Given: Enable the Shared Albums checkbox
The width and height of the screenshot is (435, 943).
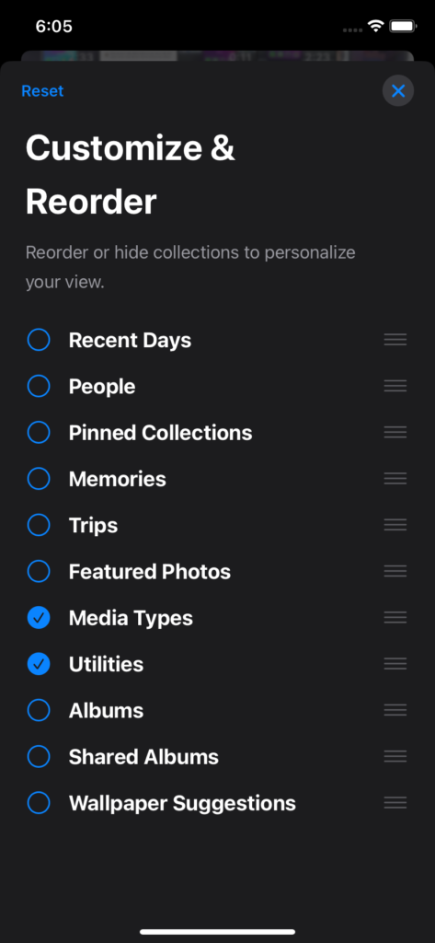Looking at the screenshot, I should coord(39,757).
